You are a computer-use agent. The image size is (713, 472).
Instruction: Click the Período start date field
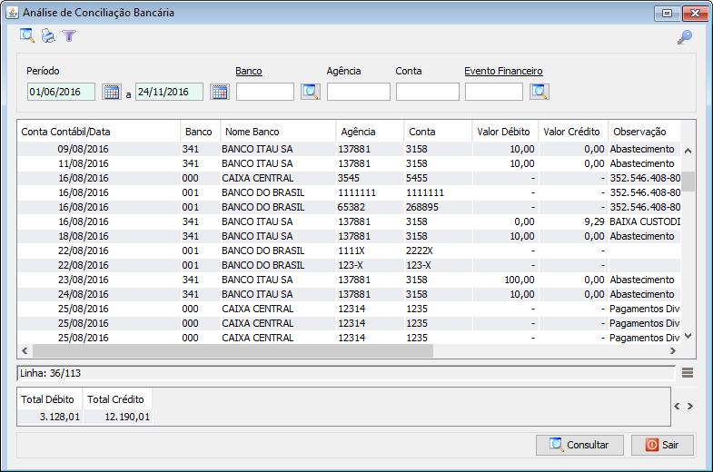61,92
